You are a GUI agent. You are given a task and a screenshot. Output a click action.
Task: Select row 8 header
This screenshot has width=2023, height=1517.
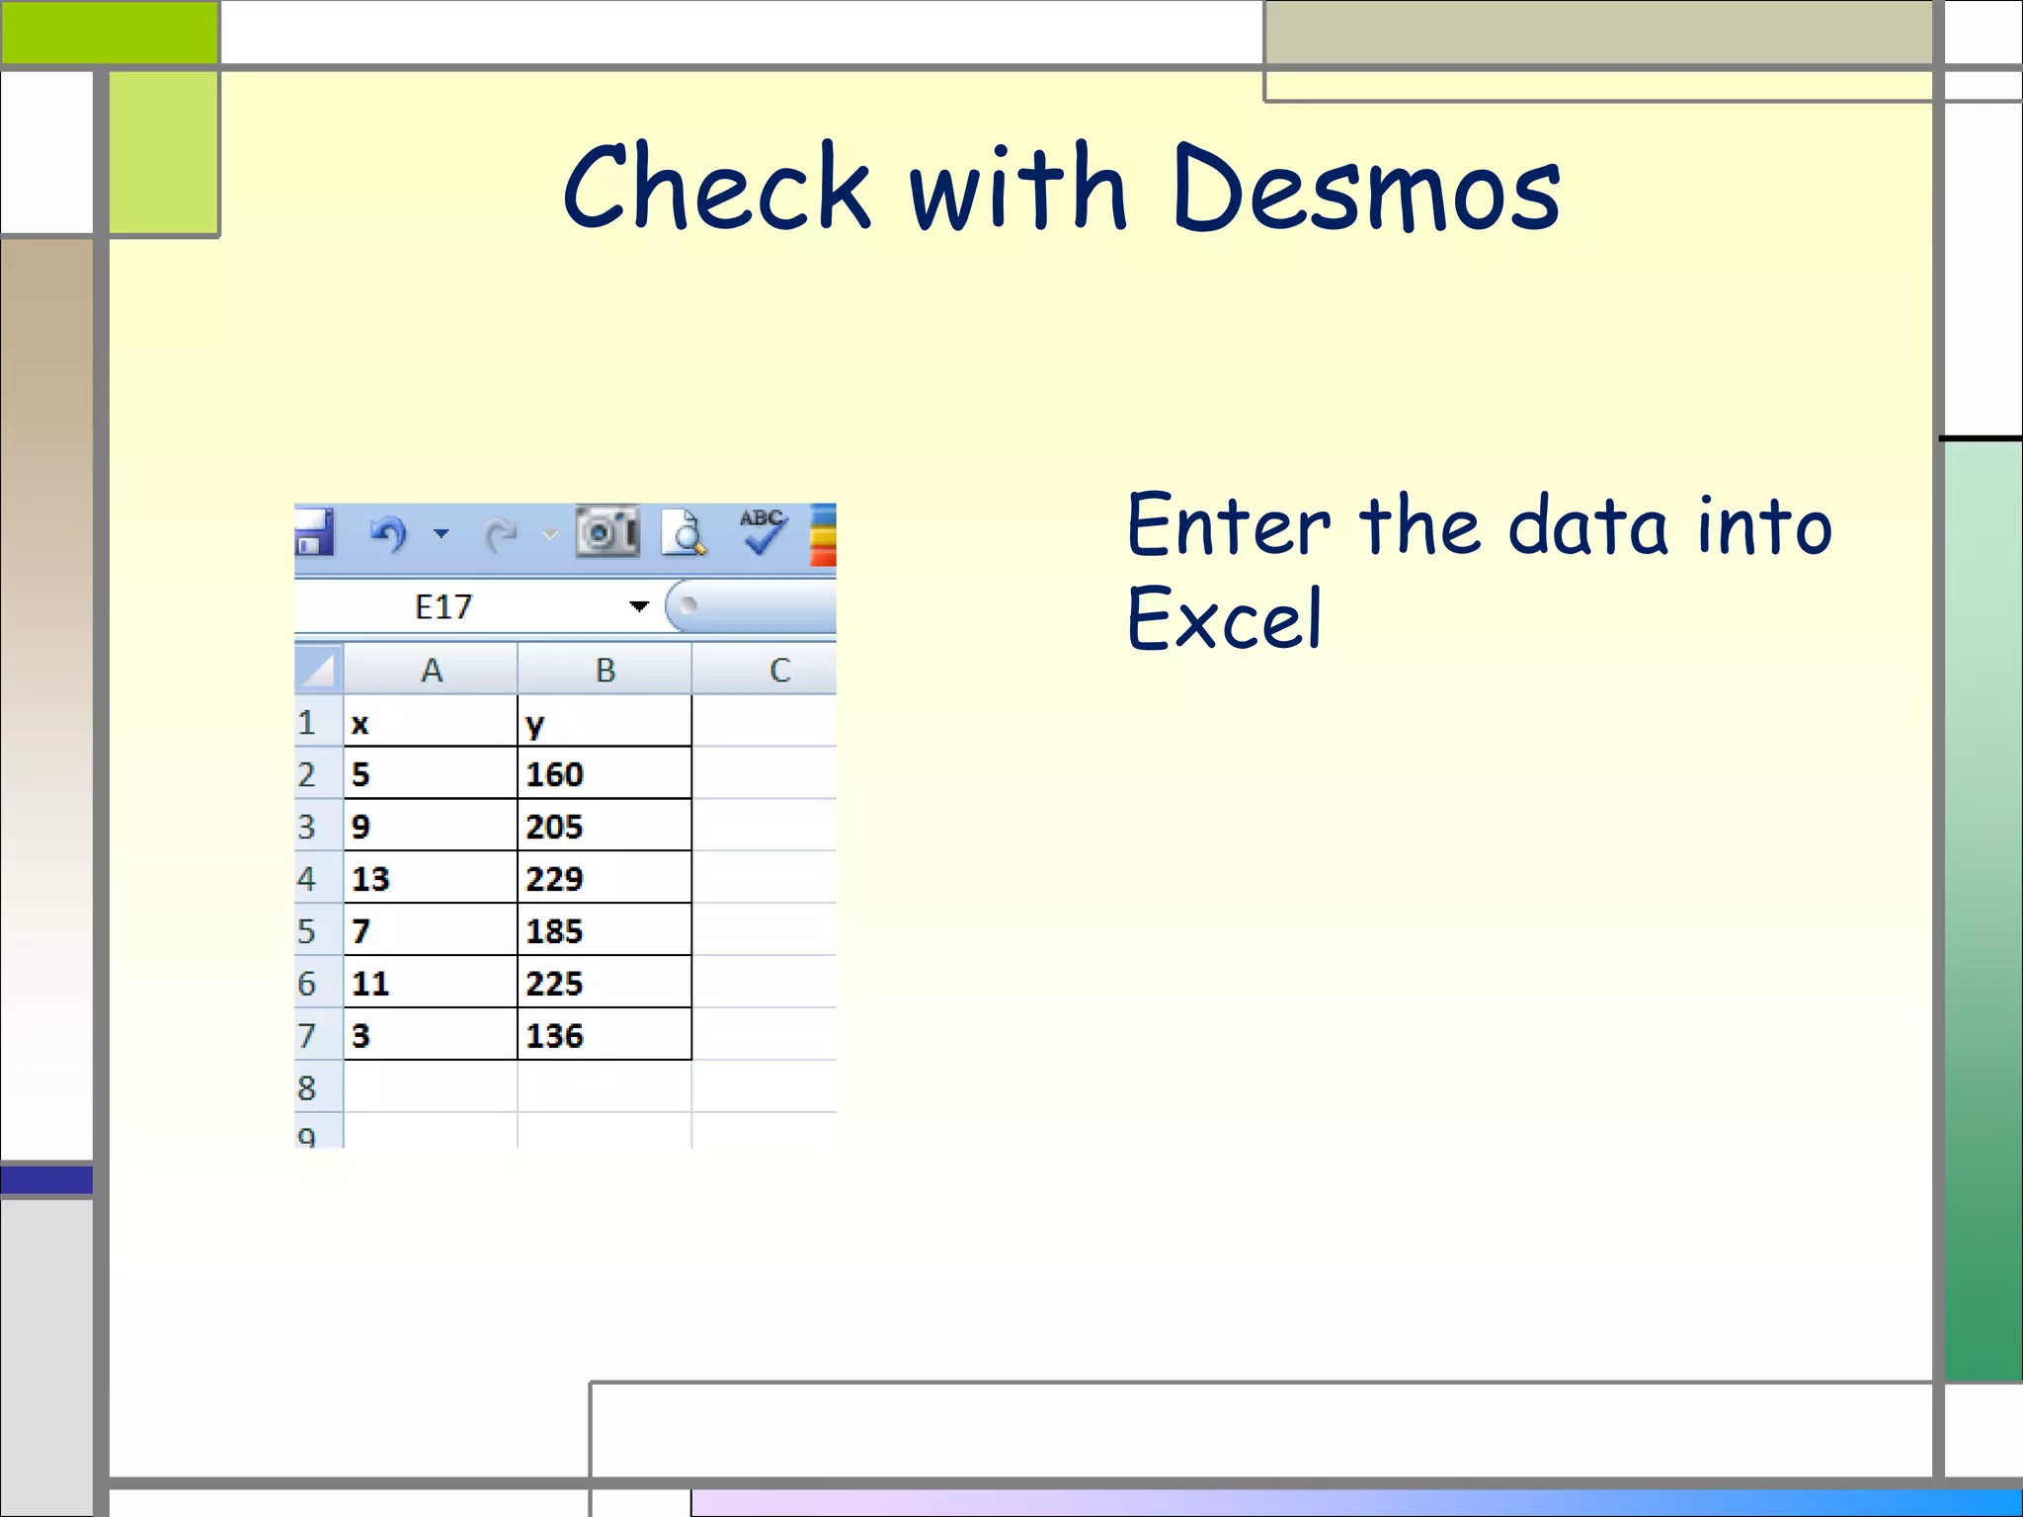(x=318, y=1087)
